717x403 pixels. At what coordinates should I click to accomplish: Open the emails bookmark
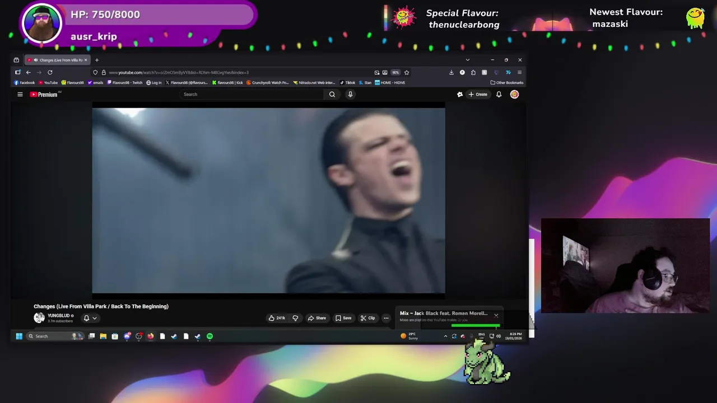click(95, 83)
